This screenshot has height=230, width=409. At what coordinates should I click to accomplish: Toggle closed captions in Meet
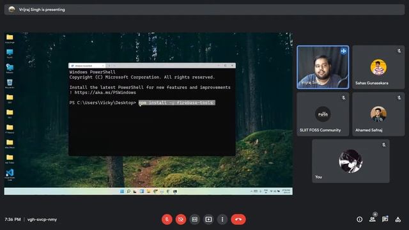[x=194, y=219]
